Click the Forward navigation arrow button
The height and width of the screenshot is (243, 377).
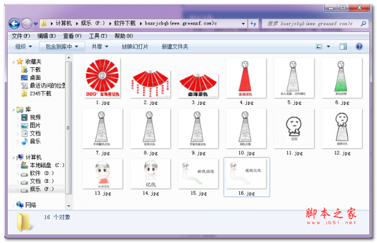click(26, 24)
